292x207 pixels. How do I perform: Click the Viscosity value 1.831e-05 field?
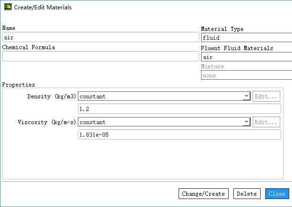coord(179,135)
